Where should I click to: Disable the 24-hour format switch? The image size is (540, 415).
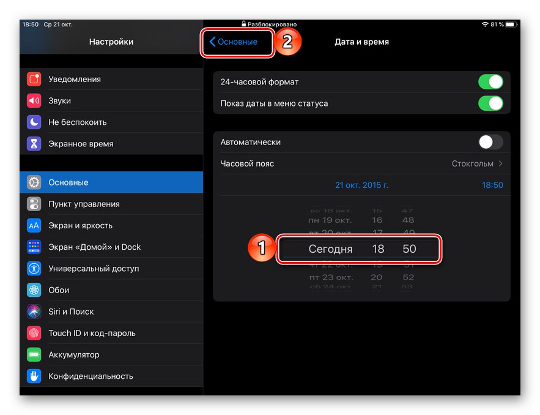pyautogui.click(x=490, y=82)
